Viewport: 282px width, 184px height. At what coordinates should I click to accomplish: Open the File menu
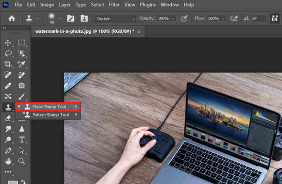point(18,5)
